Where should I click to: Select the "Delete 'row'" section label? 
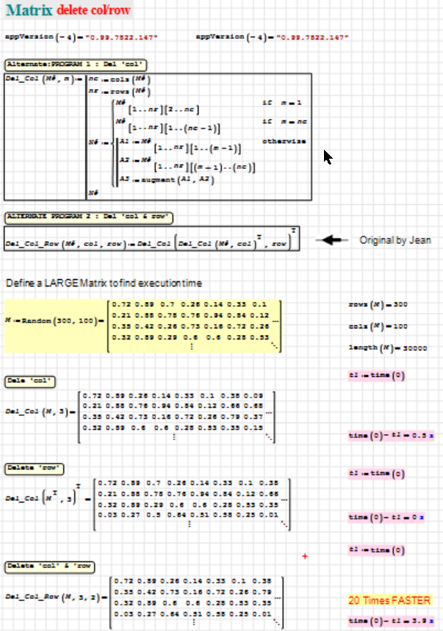[34, 467]
